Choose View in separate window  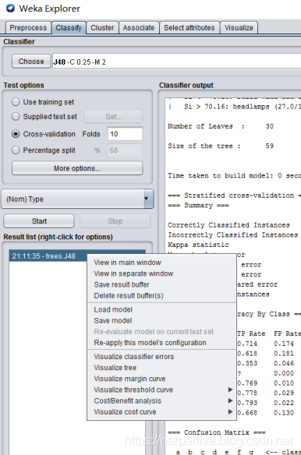click(161, 273)
